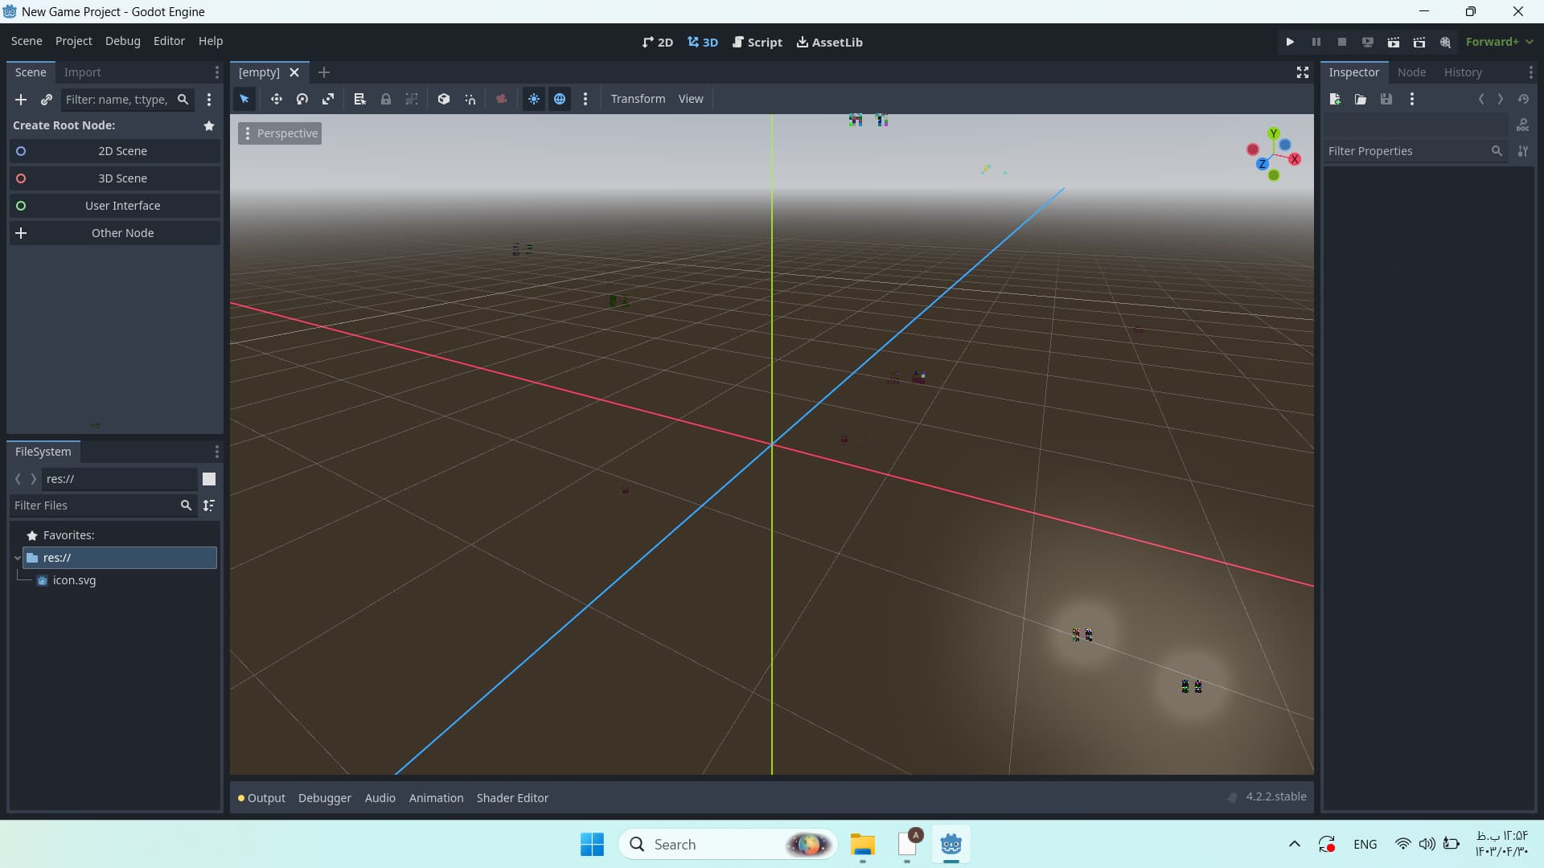Screen dimensions: 1544x868
Task: Lock the selected node with the padlock icon
Action: click(386, 99)
